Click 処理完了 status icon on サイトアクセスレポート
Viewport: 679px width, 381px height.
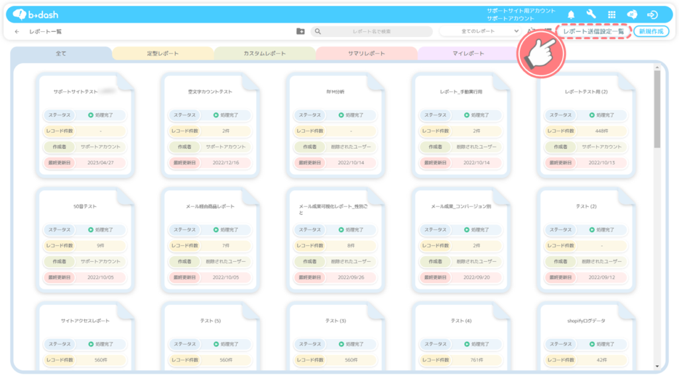click(x=90, y=344)
